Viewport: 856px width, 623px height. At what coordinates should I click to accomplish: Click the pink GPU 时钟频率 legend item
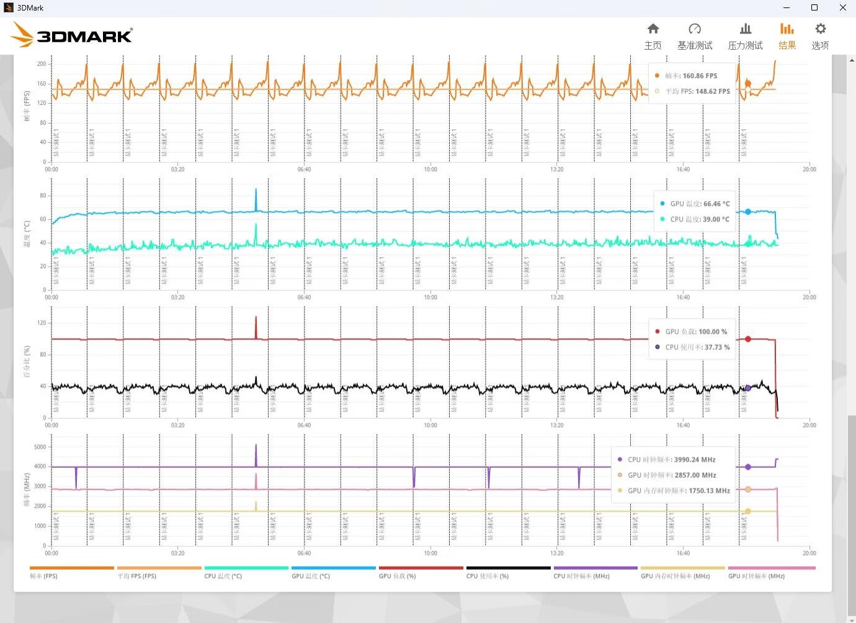coord(772,572)
